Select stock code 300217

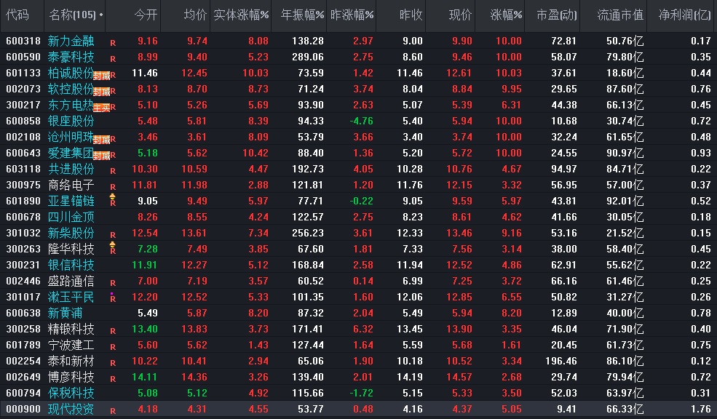(23, 105)
